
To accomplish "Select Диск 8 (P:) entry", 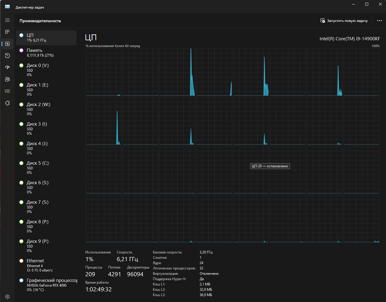I will (x=46, y=226).
